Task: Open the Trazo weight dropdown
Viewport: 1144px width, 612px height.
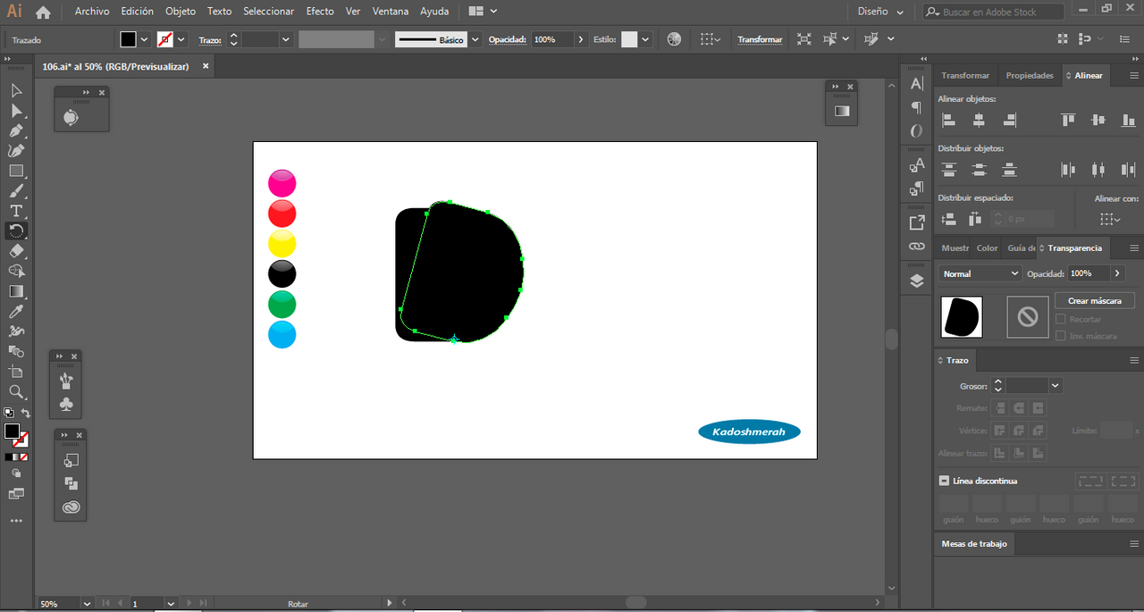Action: click(x=286, y=39)
